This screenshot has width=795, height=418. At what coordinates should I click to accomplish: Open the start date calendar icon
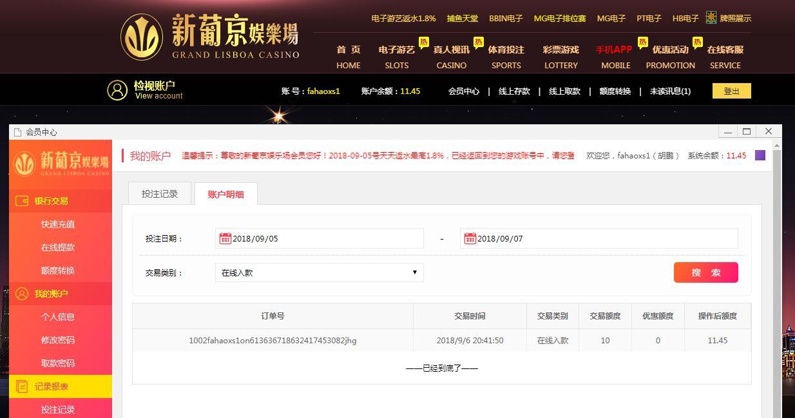click(x=225, y=238)
